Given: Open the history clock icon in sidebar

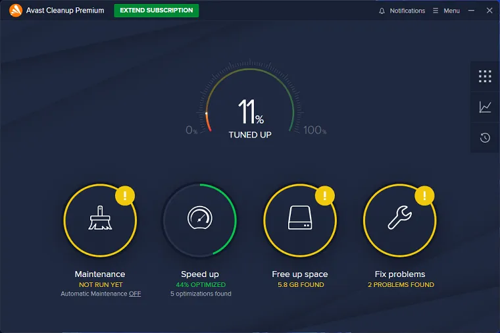Looking at the screenshot, I should pos(485,138).
